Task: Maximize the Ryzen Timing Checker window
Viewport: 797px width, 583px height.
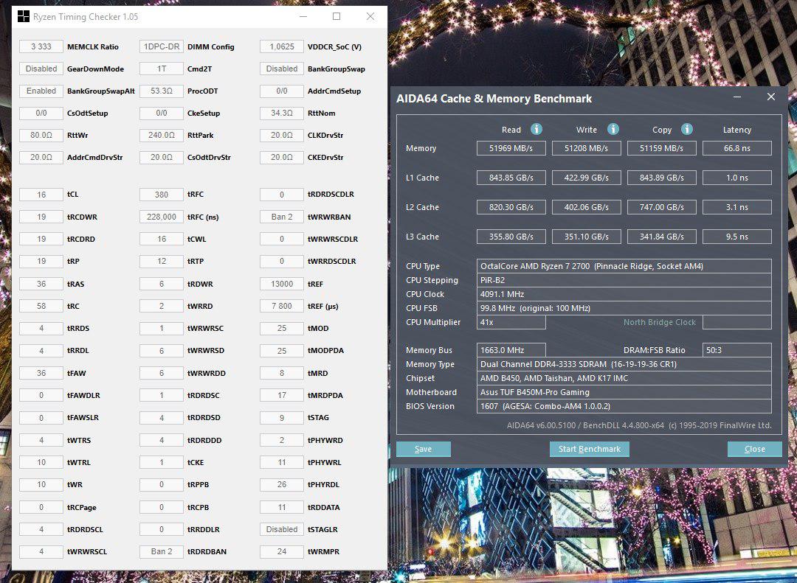Action: click(x=337, y=16)
